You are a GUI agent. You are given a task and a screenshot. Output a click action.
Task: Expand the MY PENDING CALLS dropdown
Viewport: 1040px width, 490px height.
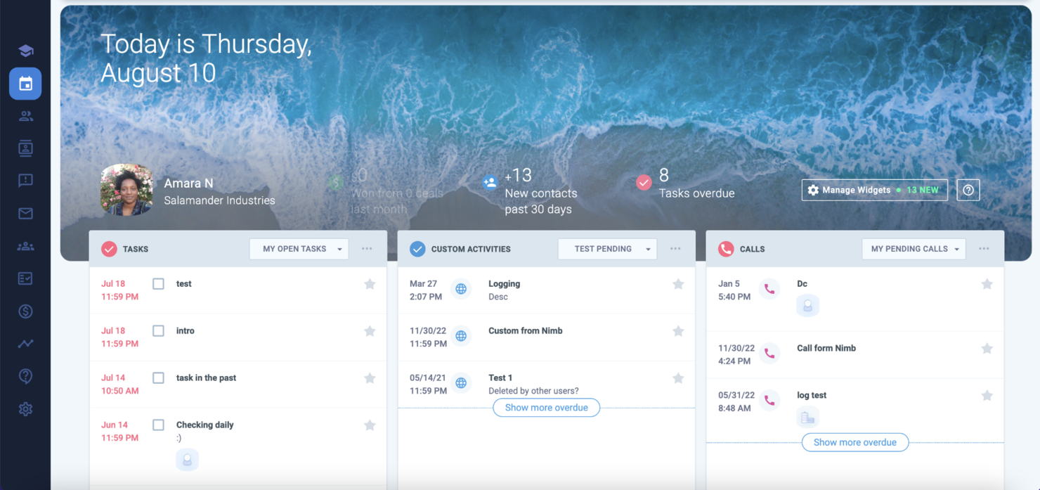[x=914, y=248]
